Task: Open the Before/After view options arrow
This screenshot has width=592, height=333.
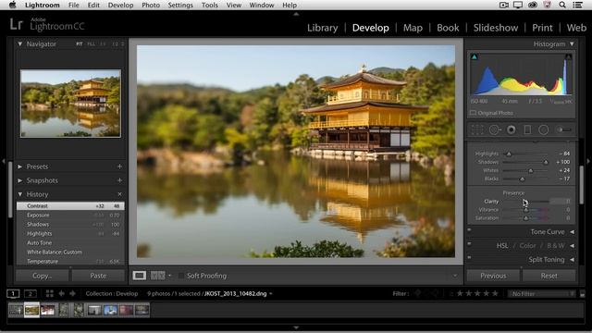Action: [x=169, y=276]
